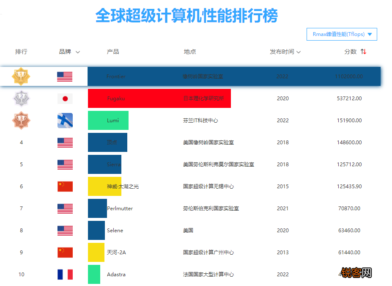392x286 pixels.
Task: Click the rank number 4 cell
Action: (21, 143)
